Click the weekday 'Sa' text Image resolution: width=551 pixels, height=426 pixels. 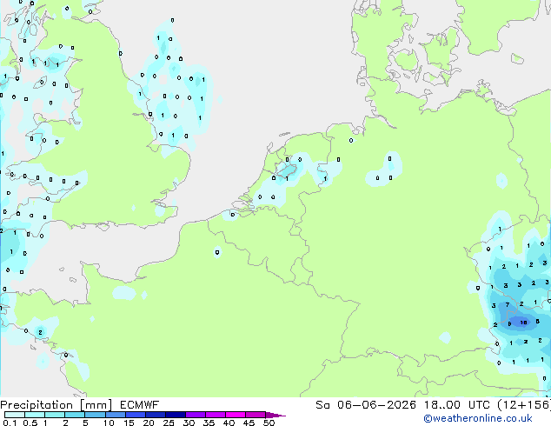click(x=322, y=405)
